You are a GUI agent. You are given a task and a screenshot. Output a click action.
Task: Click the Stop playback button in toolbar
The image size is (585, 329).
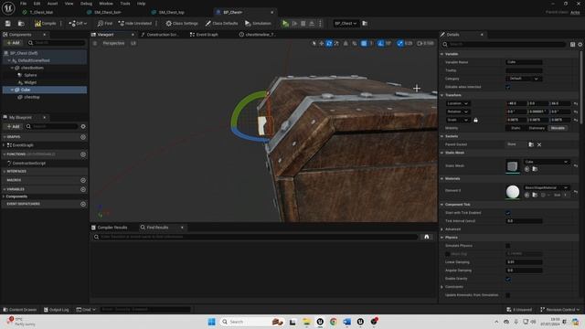(x=303, y=23)
